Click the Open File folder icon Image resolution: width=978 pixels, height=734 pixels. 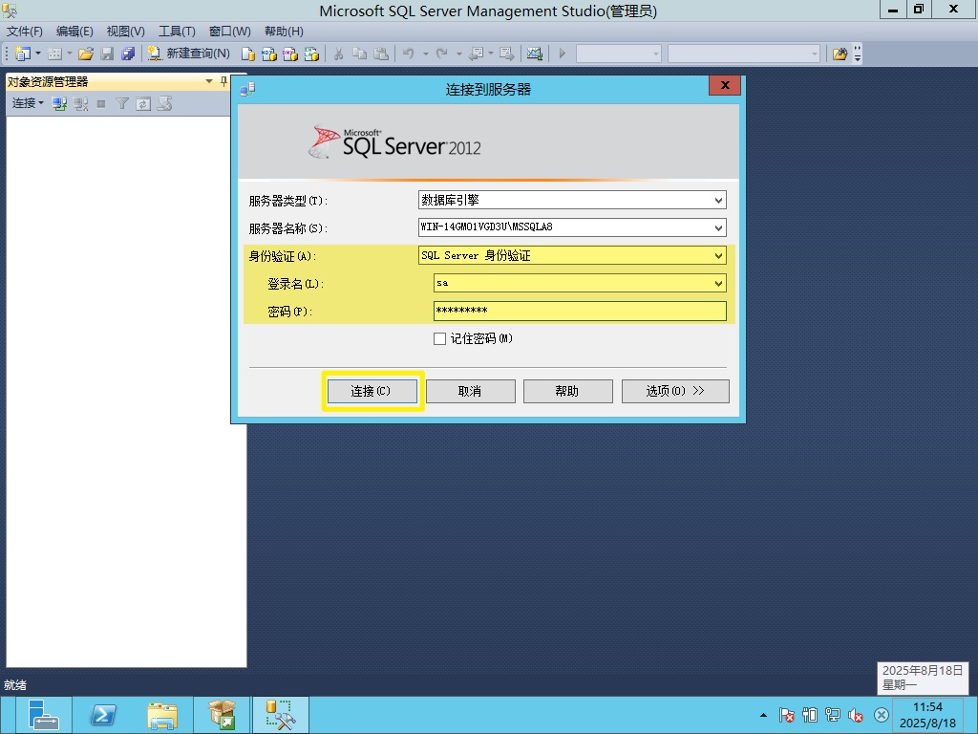pyautogui.click(x=86, y=54)
